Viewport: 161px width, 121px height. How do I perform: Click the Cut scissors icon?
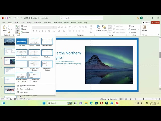click(9, 26)
